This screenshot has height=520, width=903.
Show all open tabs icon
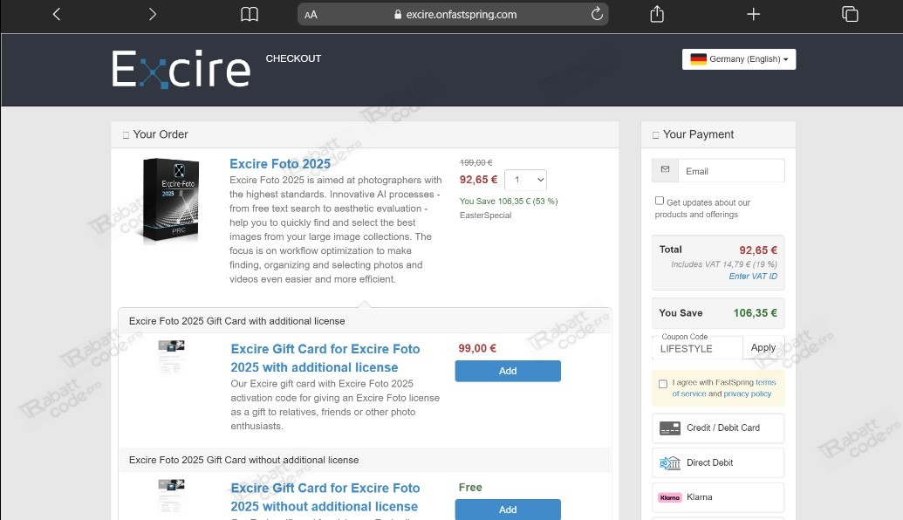coord(850,15)
